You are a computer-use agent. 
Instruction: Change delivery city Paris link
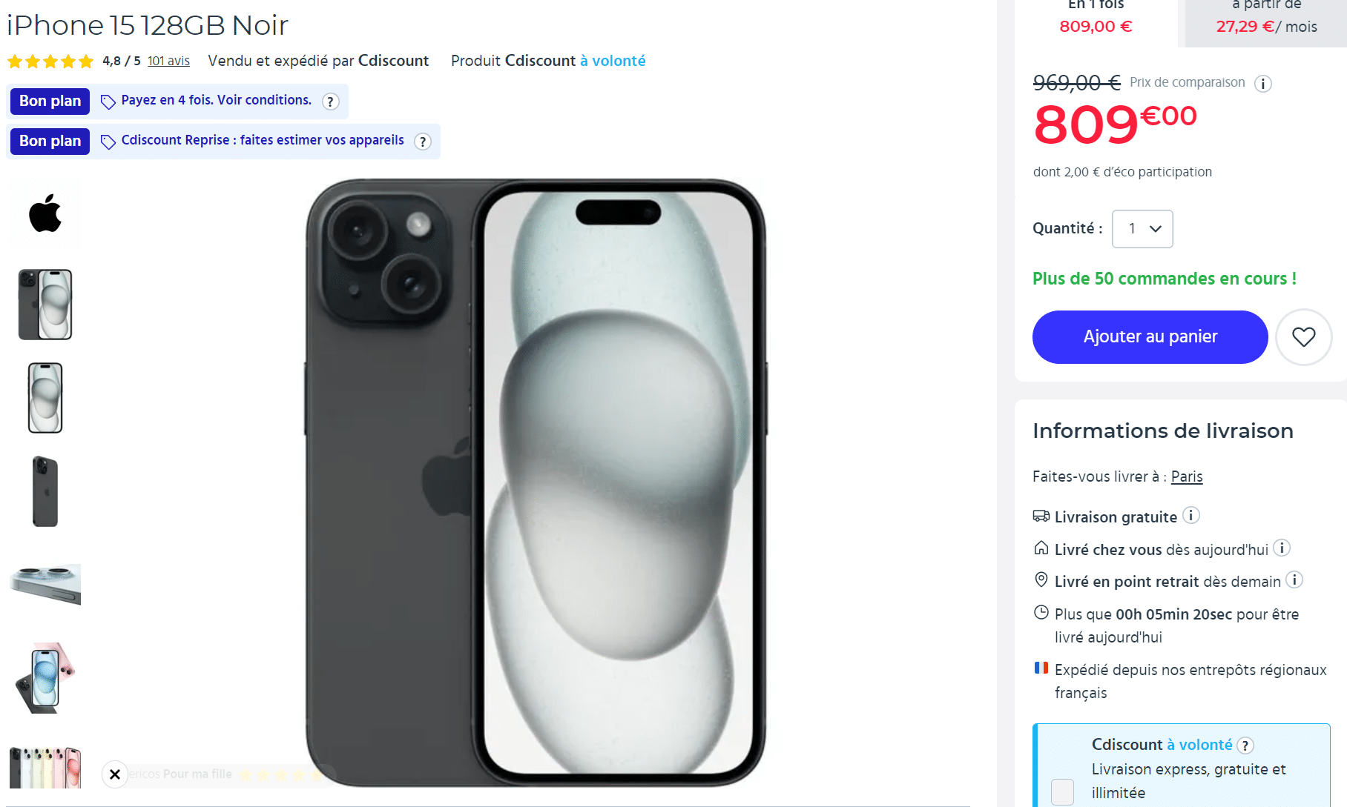tap(1187, 476)
